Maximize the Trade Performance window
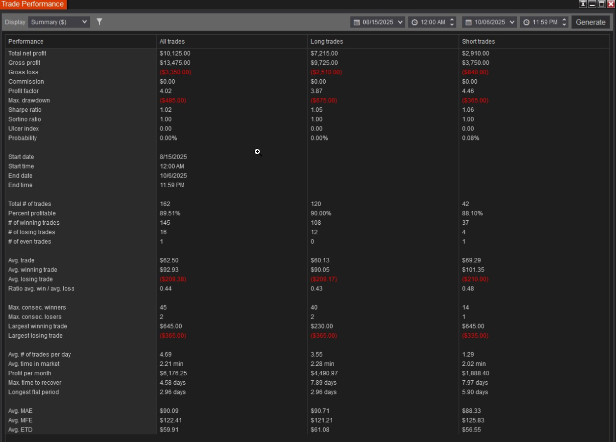The image size is (616, 442). tap(601, 4)
